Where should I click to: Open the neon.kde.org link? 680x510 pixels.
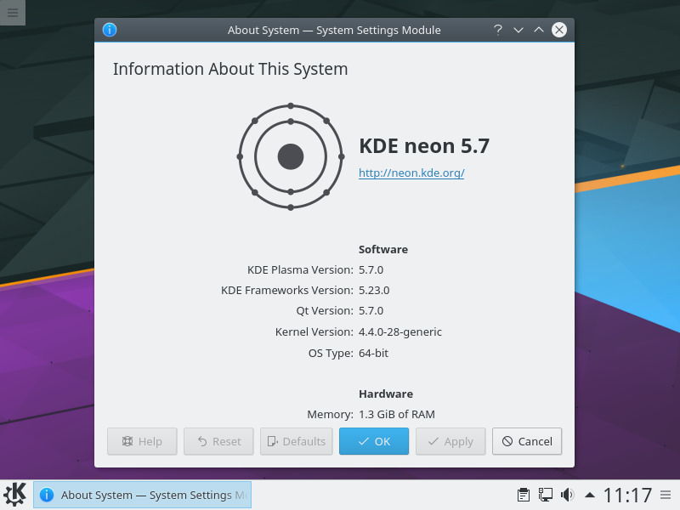[x=411, y=173]
